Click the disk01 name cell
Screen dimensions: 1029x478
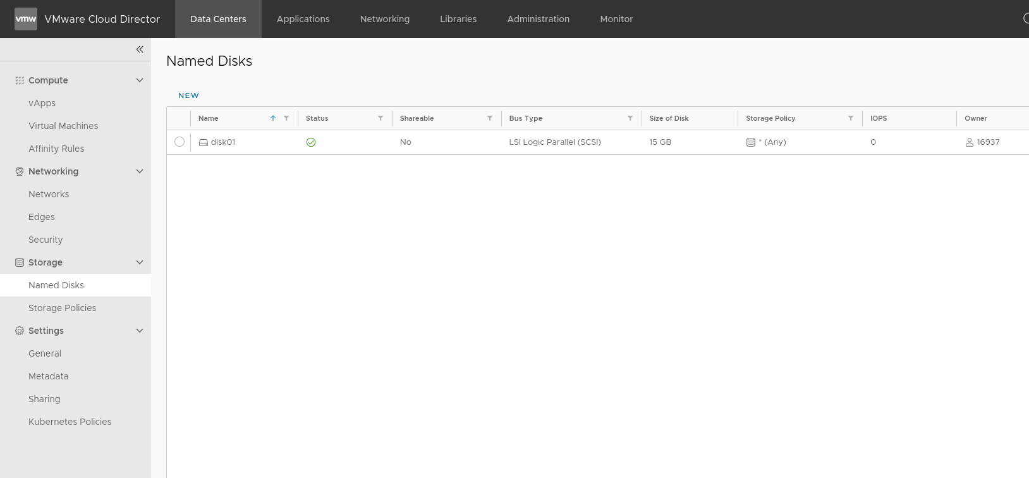(223, 142)
